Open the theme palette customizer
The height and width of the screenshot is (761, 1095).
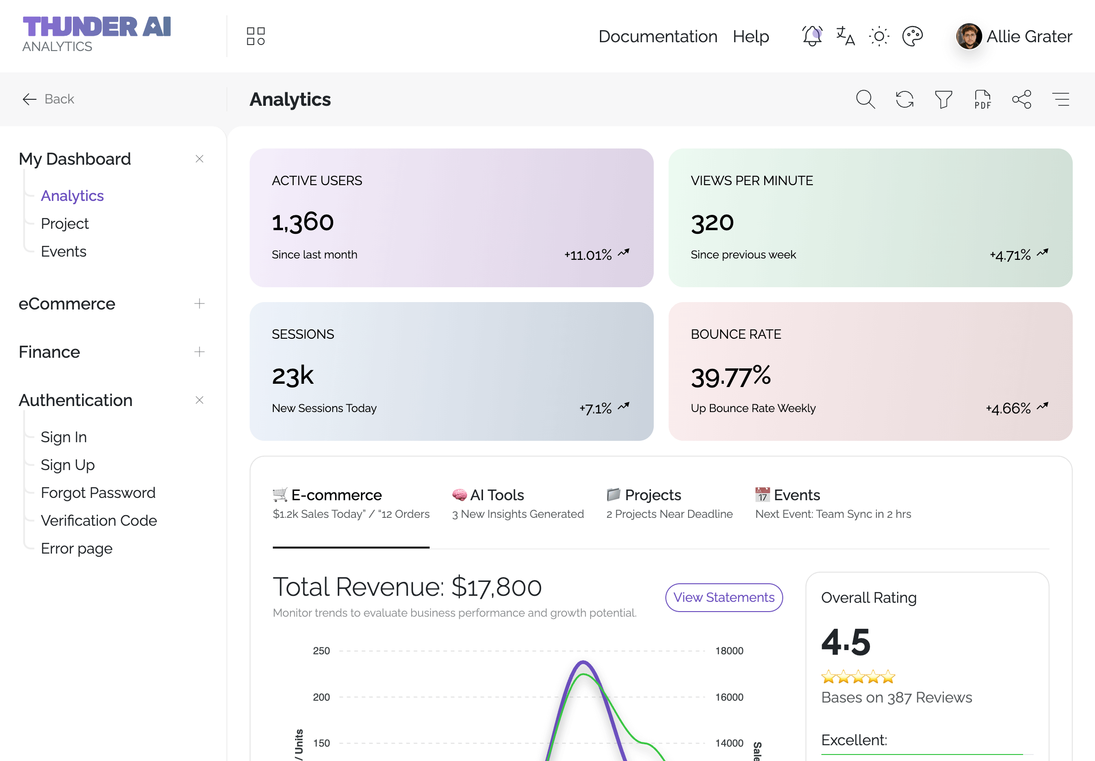912,36
